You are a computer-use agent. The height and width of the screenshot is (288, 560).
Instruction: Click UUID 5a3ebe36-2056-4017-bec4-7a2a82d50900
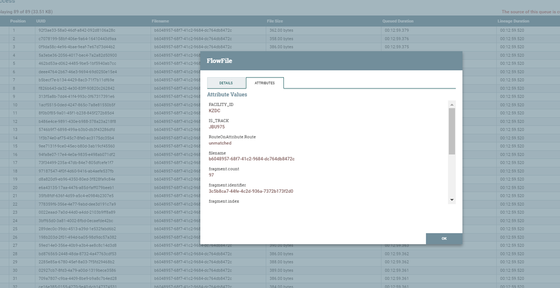[x=77, y=55]
